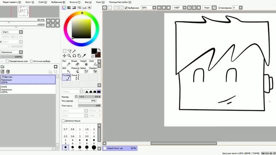Image resolution: width=276 pixels, height=155 pixels.
Task: Zoom in with toolbar plus button
Action: pos(164,8)
